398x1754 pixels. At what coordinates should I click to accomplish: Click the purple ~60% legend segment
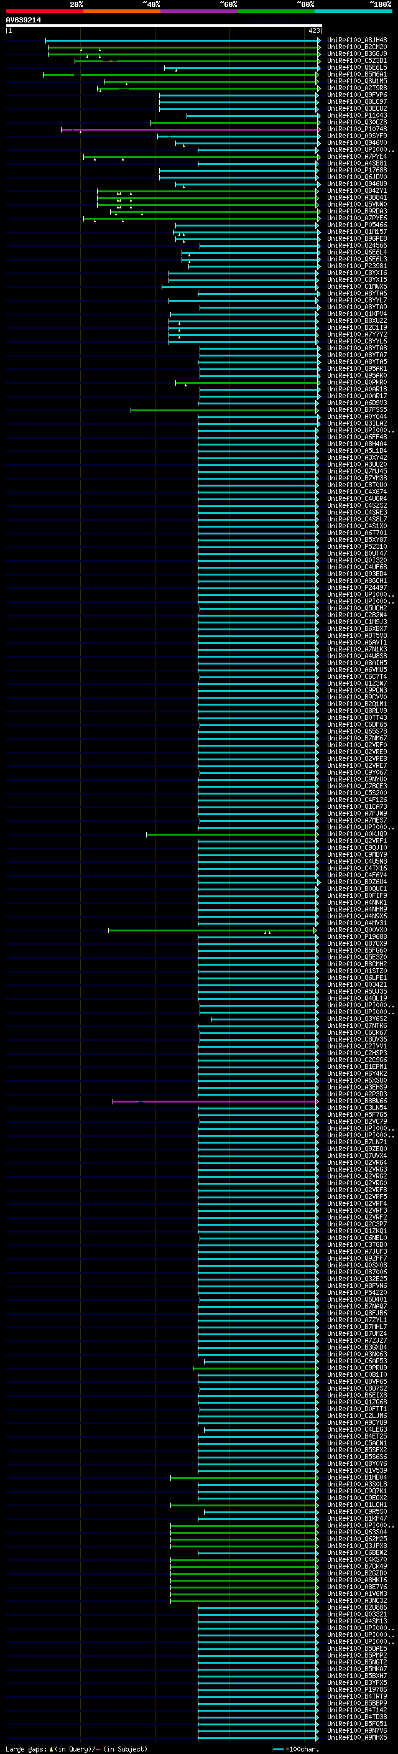tap(200, 11)
